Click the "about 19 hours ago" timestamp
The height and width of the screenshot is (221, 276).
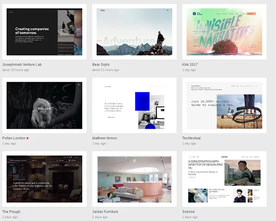click(x=16, y=70)
